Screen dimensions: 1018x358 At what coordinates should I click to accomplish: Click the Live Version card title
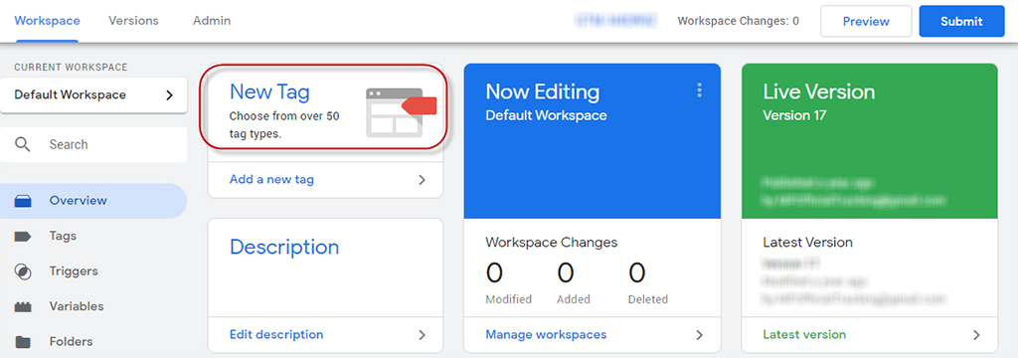pos(819,91)
